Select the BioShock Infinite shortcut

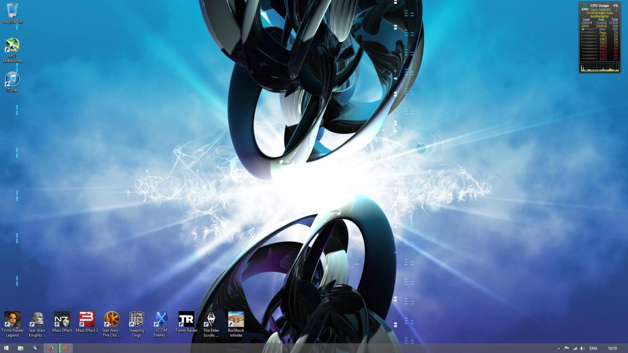point(236,324)
